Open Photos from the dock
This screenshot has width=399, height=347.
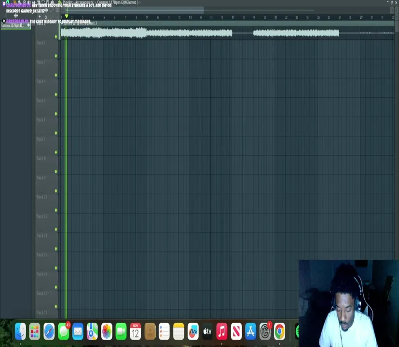(107, 332)
